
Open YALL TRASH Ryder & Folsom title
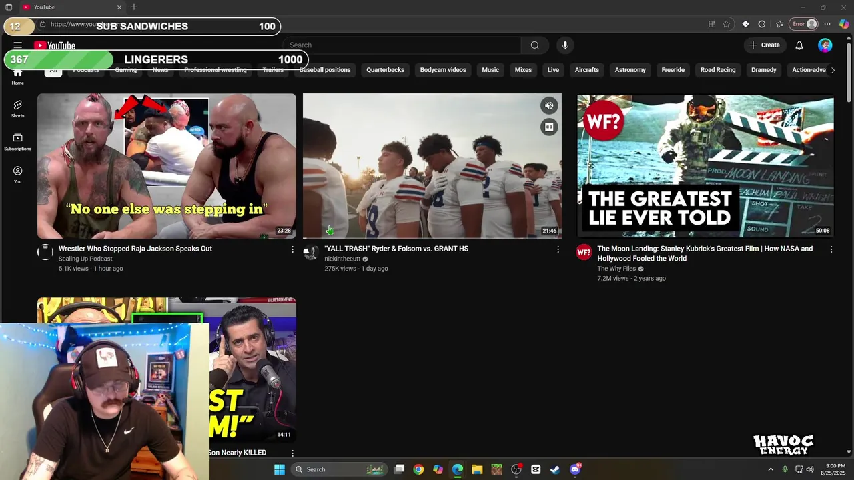[396, 249]
